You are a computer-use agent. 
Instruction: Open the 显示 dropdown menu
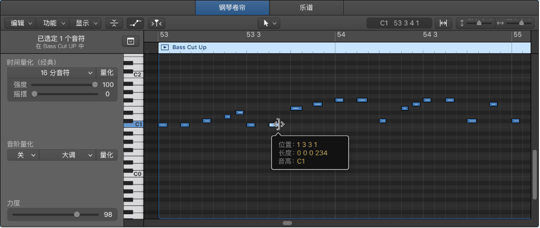[85, 23]
